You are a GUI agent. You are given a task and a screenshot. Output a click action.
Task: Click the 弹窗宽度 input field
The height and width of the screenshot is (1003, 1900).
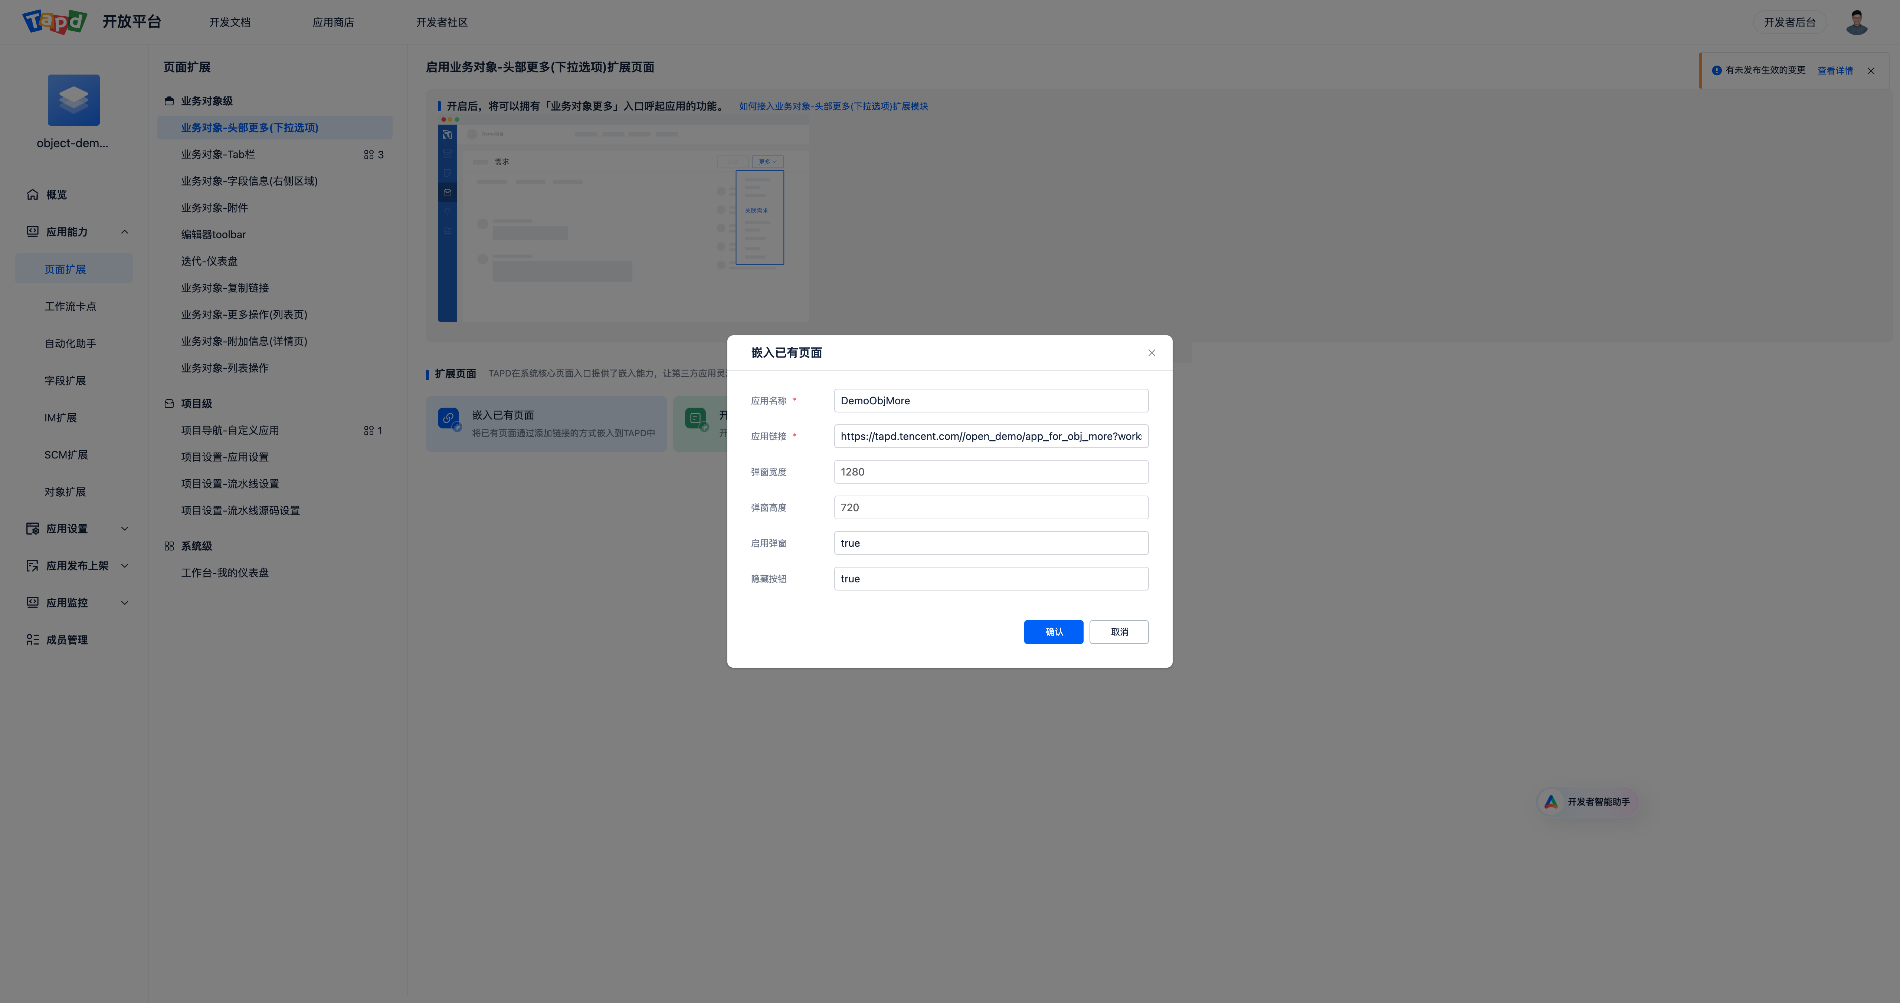(x=990, y=472)
